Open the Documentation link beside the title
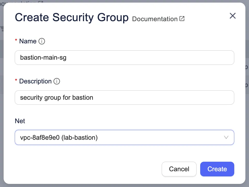The width and height of the screenshot is (249, 187). tap(155, 19)
